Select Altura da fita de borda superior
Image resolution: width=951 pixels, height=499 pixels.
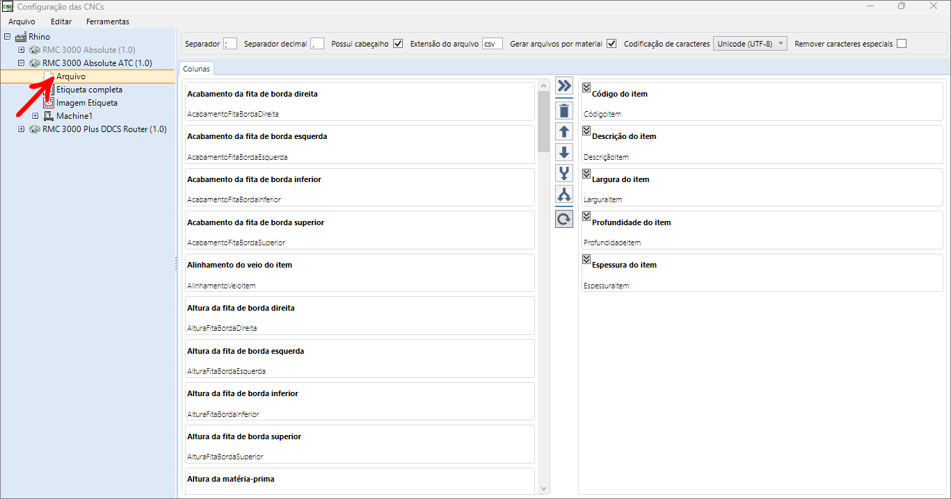pyautogui.click(x=359, y=445)
